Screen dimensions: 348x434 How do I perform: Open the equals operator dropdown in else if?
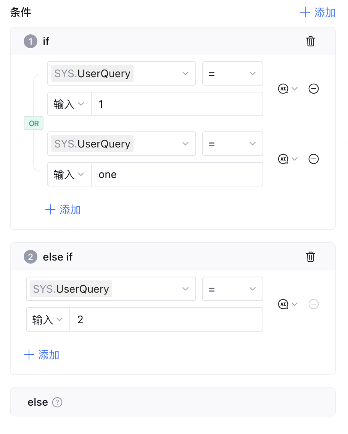[232, 289]
